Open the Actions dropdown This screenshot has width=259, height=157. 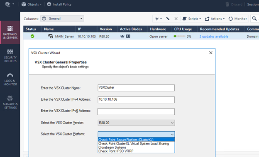click(215, 19)
